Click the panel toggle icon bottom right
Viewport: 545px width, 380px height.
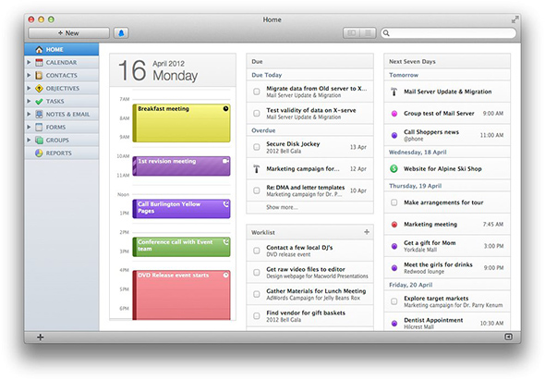click(x=508, y=337)
